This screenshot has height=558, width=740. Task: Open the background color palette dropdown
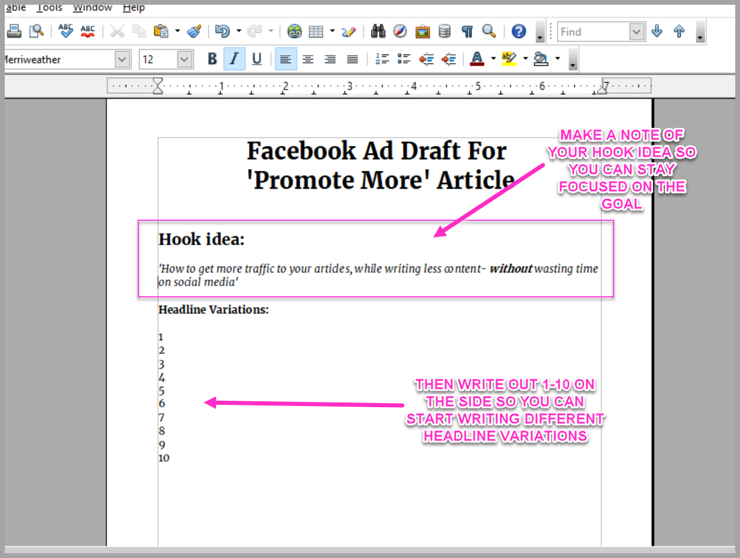click(x=557, y=59)
